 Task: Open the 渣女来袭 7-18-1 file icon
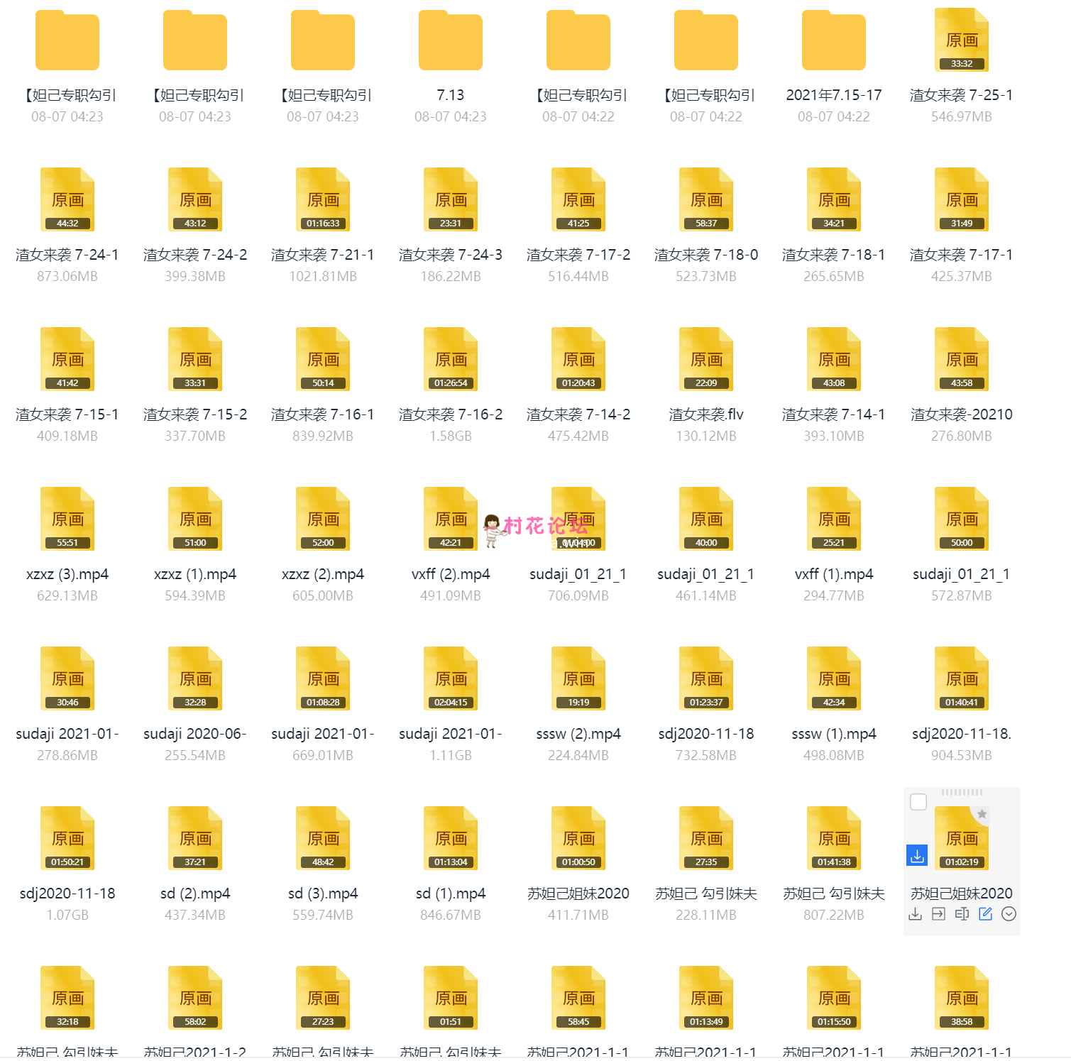(x=834, y=199)
